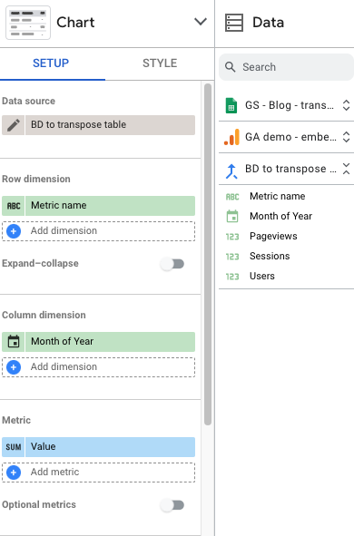Screen dimensions: 354x536
Task: Switch to the SETUP tab
Action: click(x=51, y=63)
